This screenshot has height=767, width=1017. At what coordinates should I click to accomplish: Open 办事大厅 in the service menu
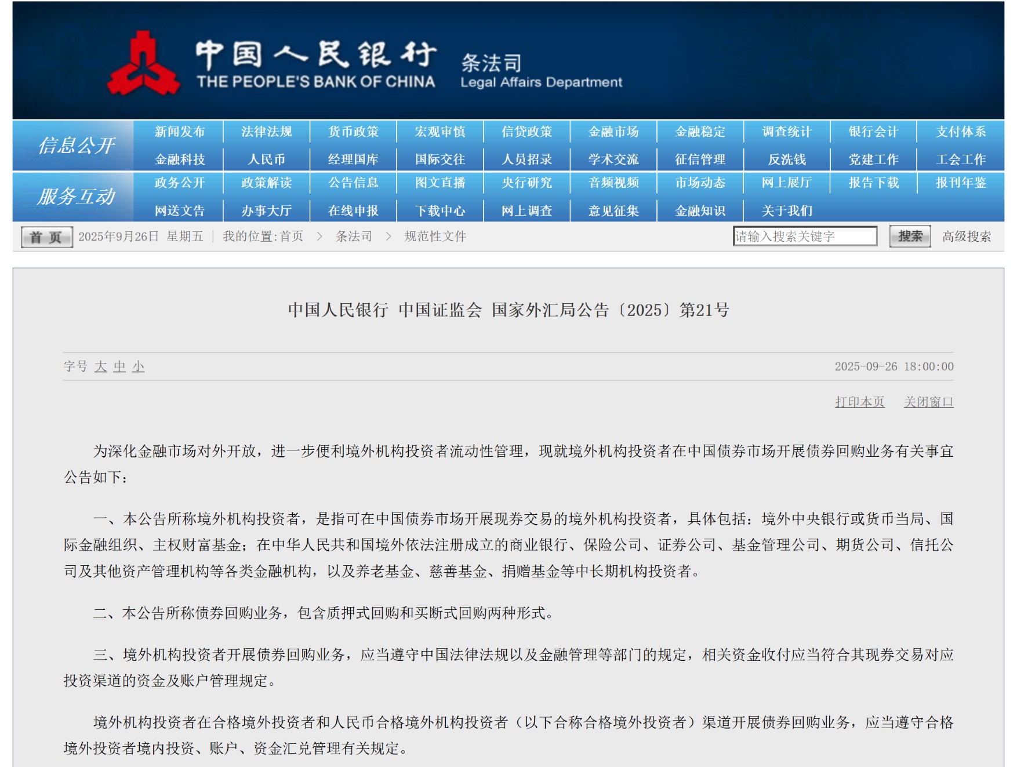click(267, 210)
